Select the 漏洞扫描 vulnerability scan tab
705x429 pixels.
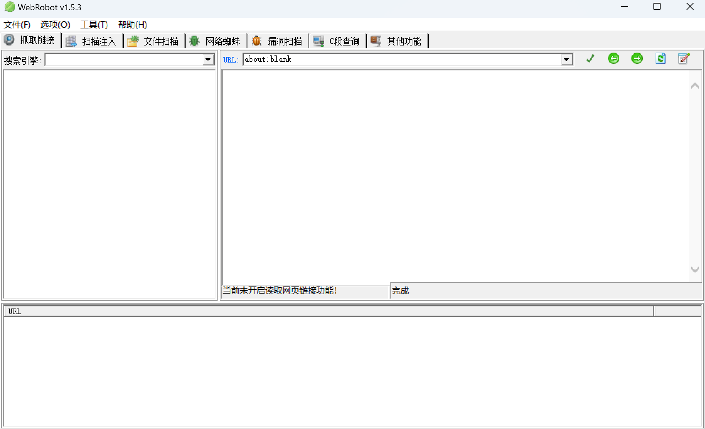[277, 41]
